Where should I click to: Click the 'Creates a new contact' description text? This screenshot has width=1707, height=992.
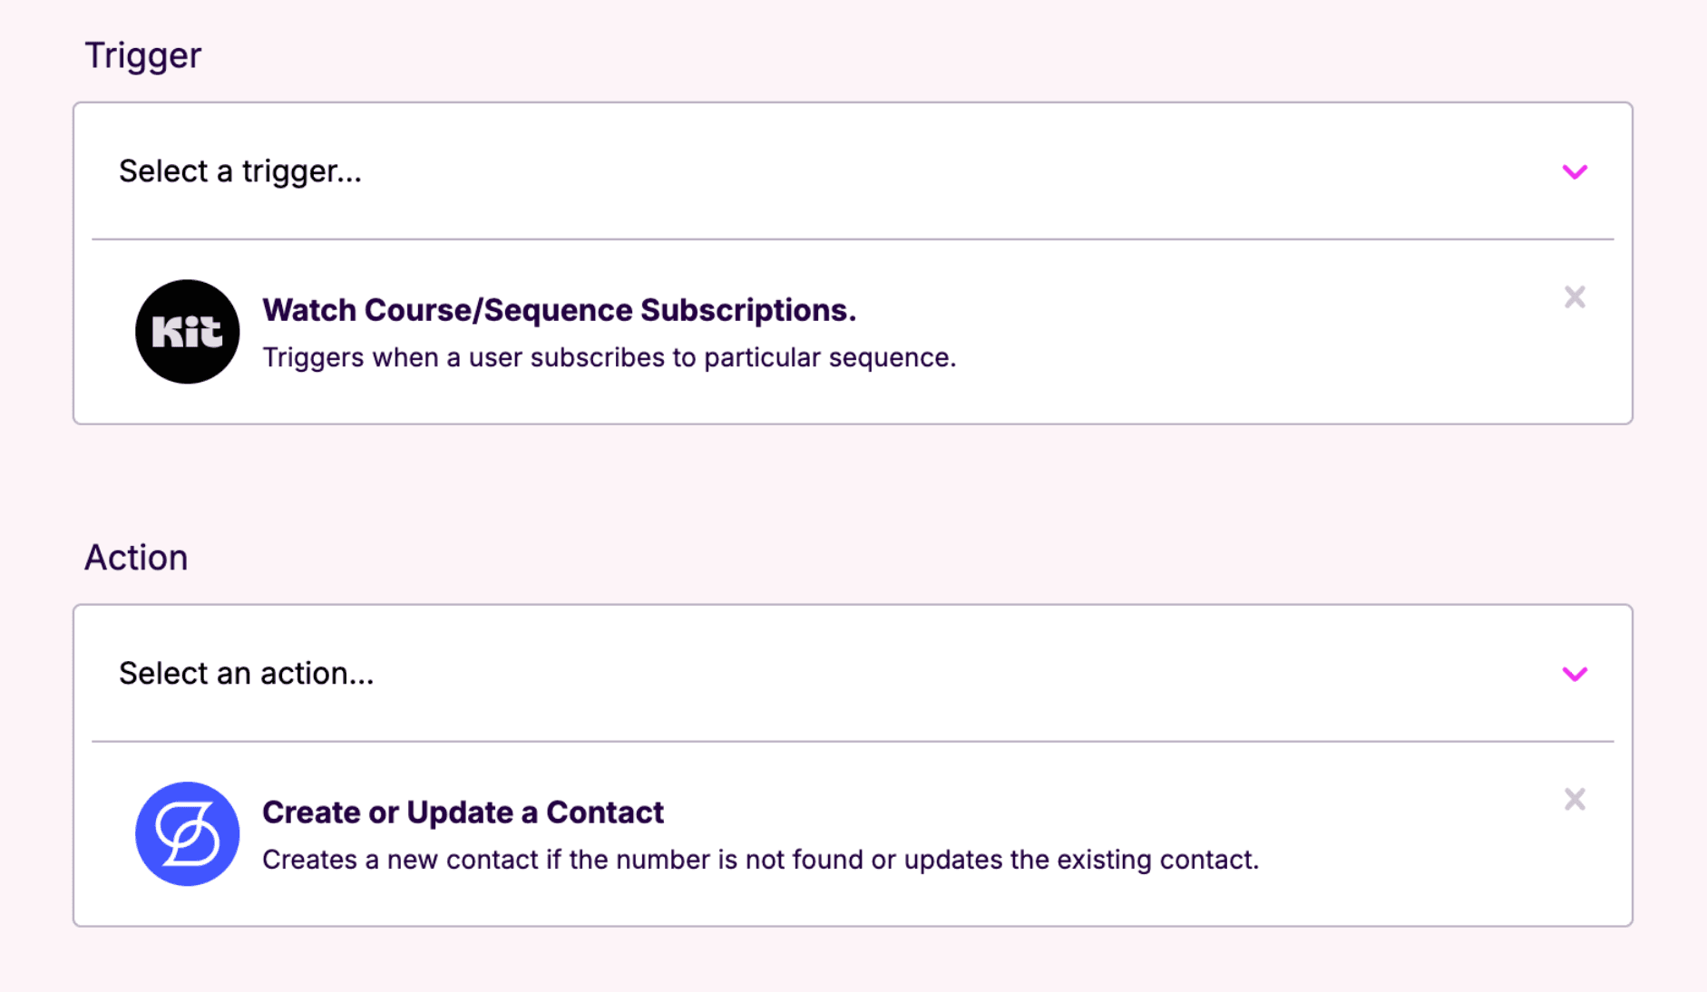[x=760, y=860]
